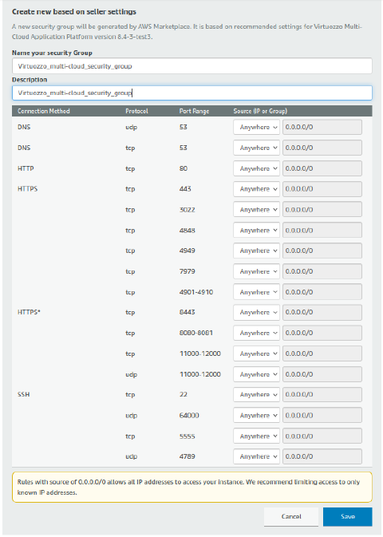The width and height of the screenshot is (383, 537).
Task: Open the source dropdown for port range 4901-4910
Action: [257, 292]
